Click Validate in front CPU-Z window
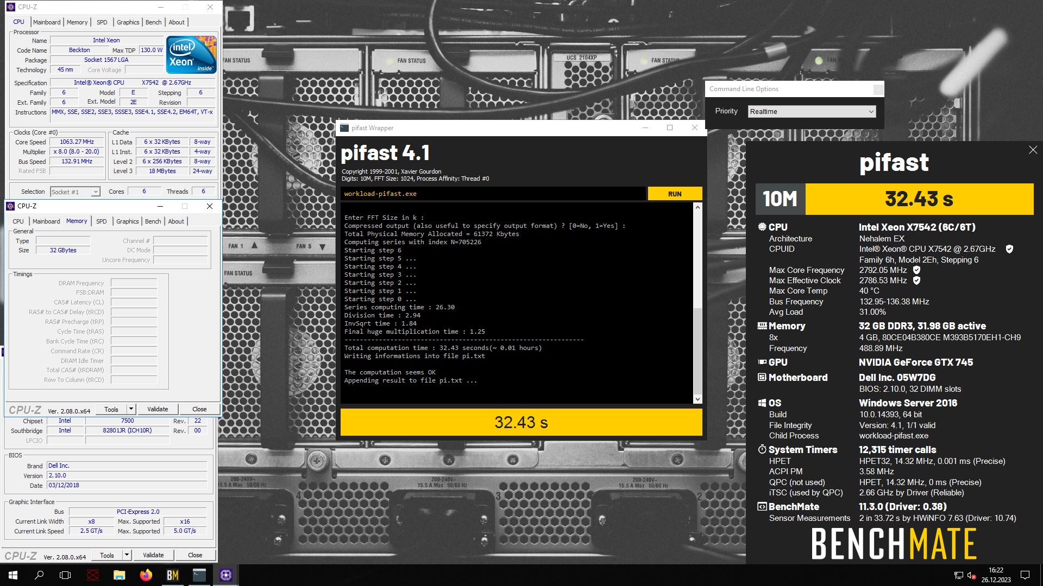 coord(158,409)
